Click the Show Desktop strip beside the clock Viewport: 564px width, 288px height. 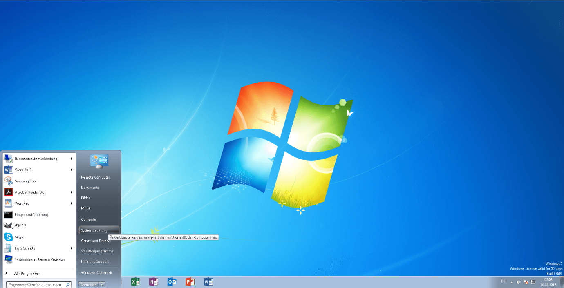562,282
